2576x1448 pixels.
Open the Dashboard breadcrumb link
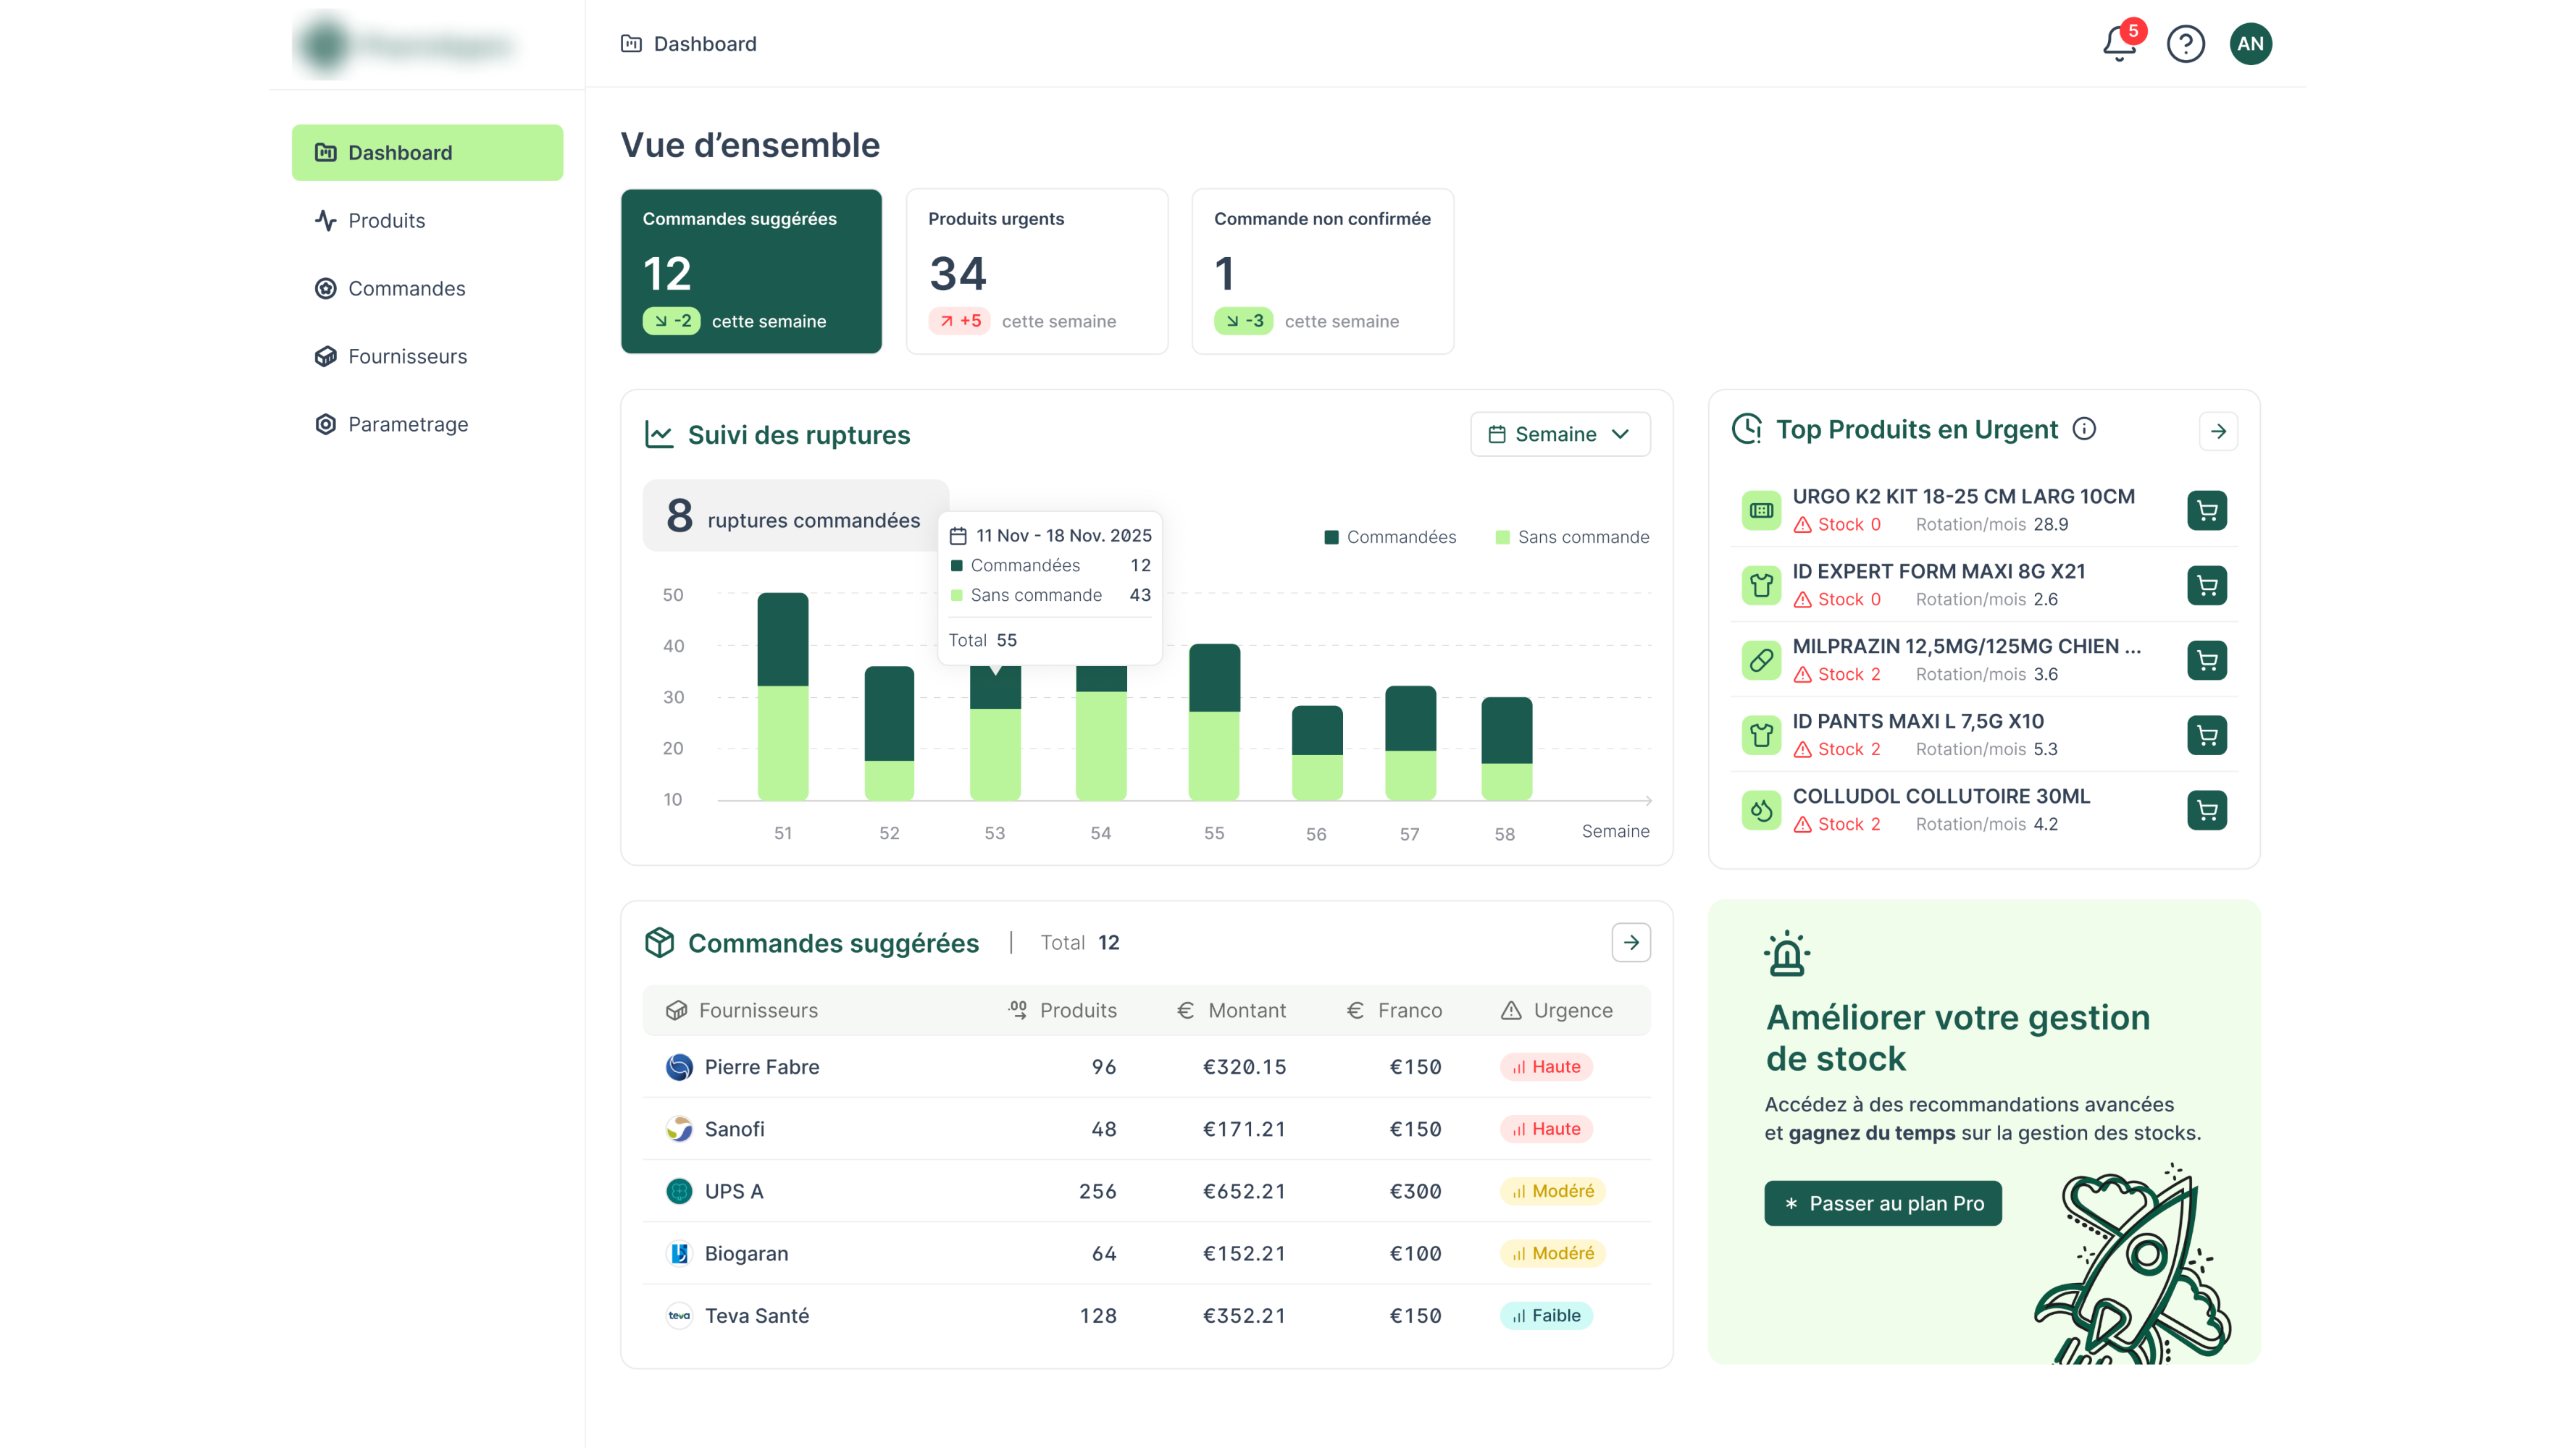pos(705,44)
